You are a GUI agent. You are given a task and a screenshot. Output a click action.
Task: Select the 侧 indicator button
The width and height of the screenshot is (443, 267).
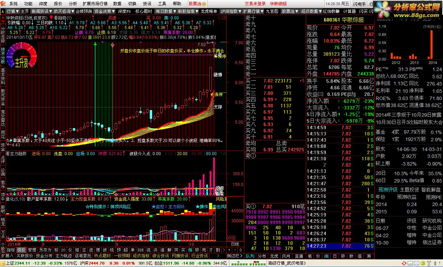click(x=190, y=250)
